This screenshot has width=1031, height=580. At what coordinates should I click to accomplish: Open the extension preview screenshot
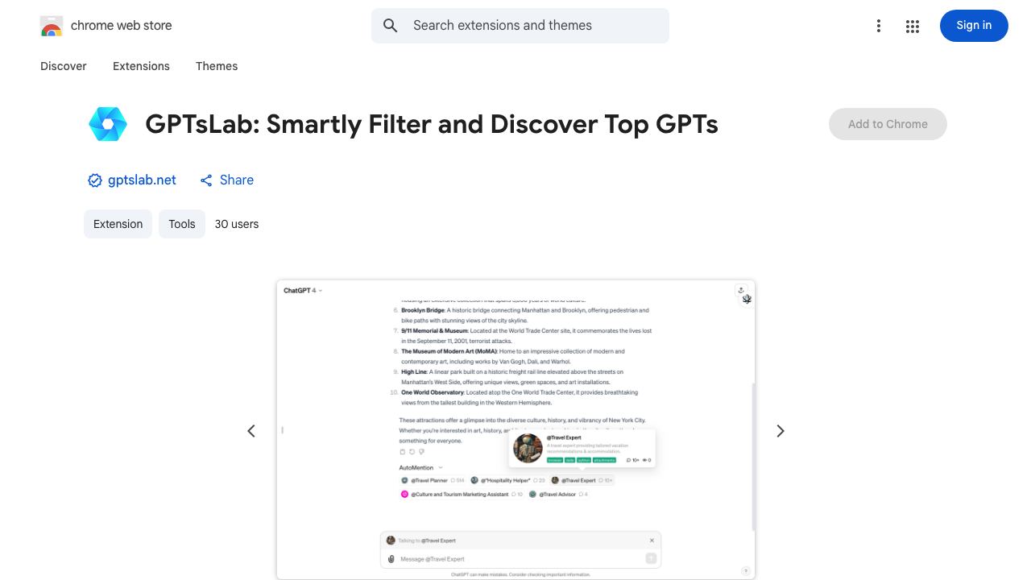click(515, 429)
